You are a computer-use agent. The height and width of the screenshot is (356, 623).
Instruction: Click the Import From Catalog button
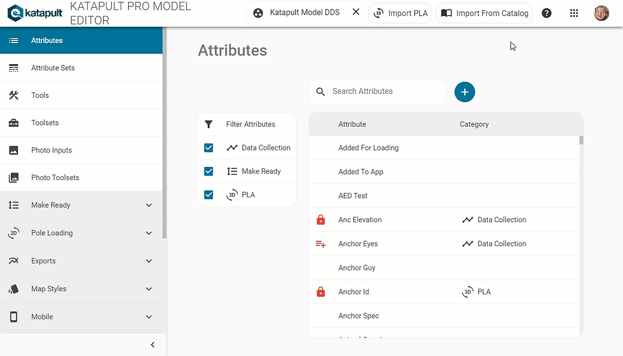[x=484, y=13]
